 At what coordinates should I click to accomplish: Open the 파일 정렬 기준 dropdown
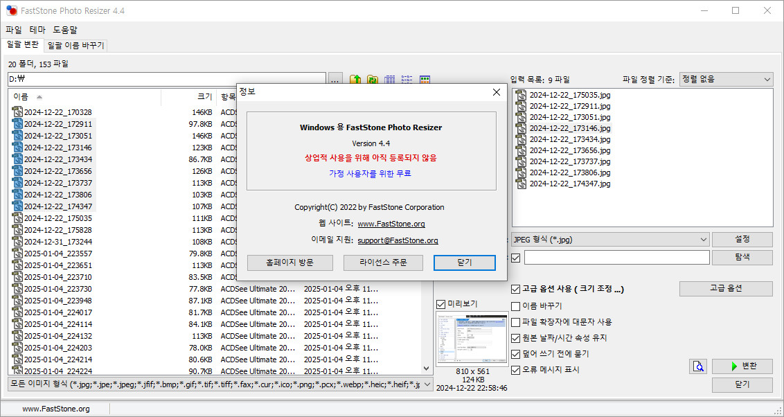point(726,79)
